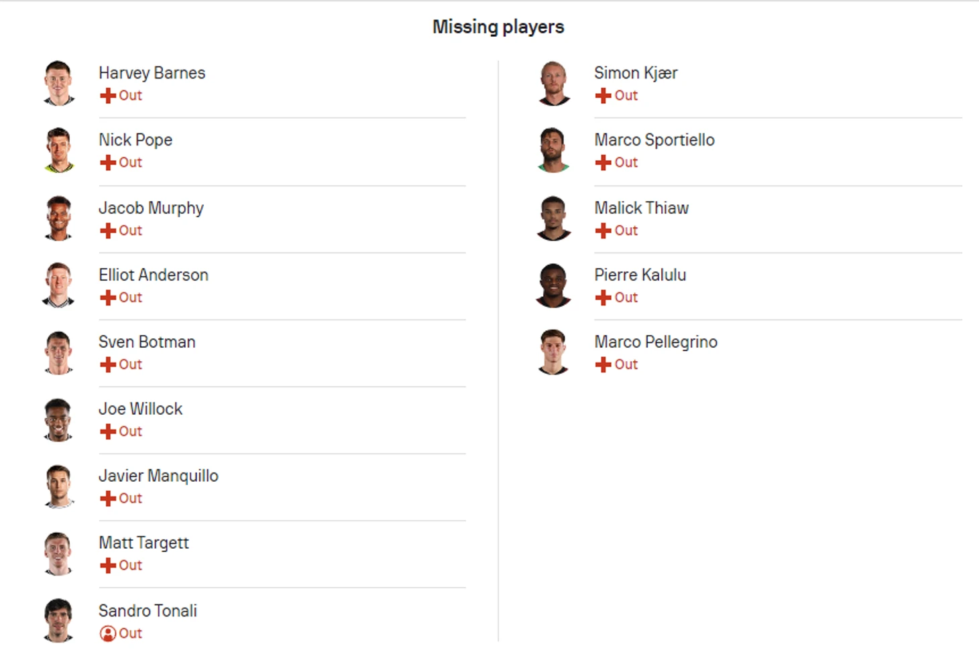Select the Pierre Kalulu name link
The image size is (979, 658).
(640, 275)
